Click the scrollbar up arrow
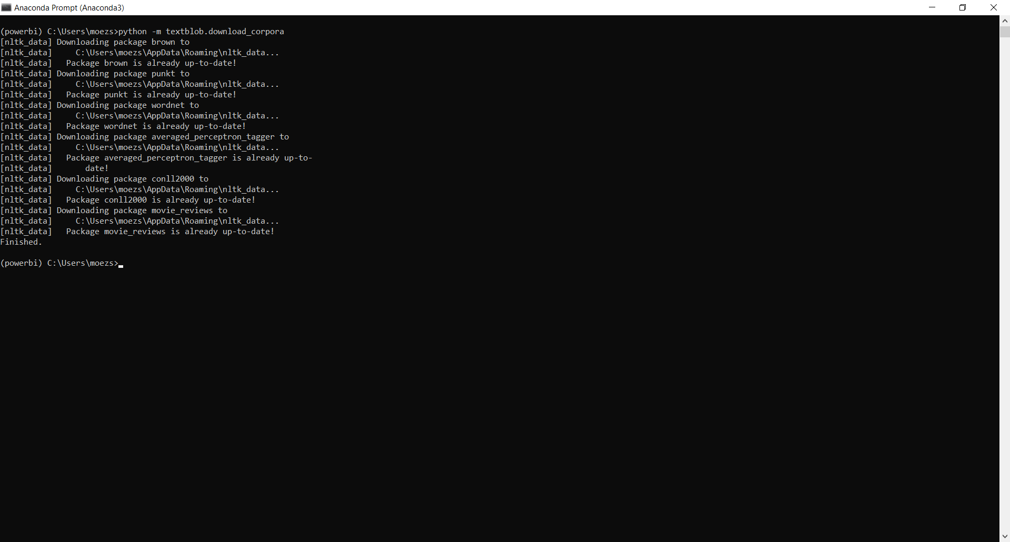 coord(1005,21)
